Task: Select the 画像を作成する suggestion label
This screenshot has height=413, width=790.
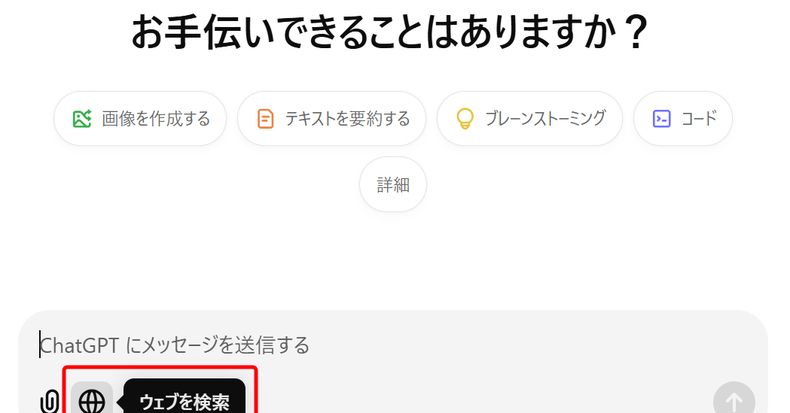Action: 156,119
